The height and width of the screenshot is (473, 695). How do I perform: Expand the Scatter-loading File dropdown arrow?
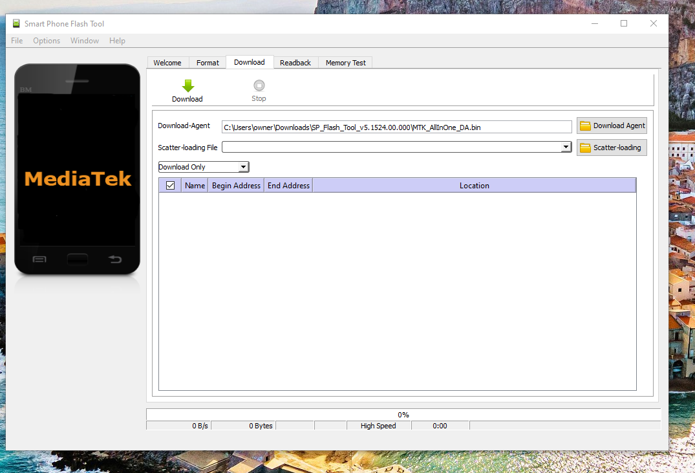[x=566, y=147]
